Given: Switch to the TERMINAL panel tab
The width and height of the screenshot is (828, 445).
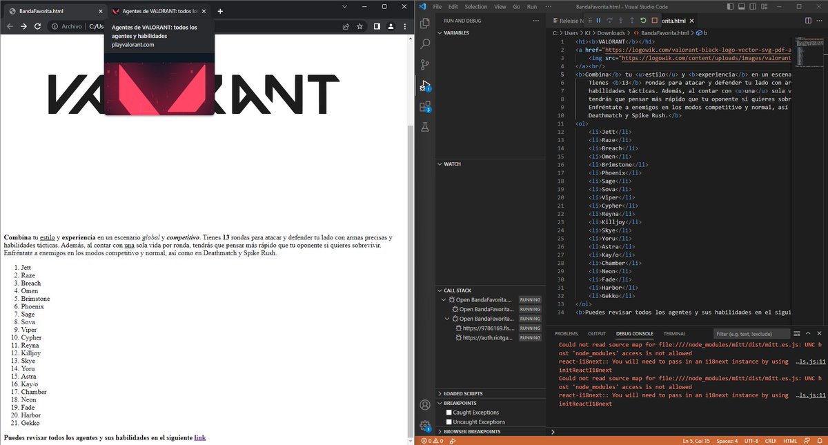Looking at the screenshot, I should point(675,334).
